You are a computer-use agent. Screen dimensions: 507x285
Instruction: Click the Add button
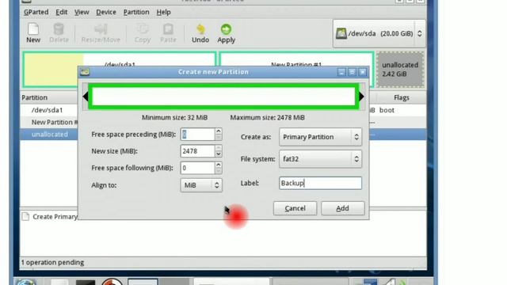pyautogui.click(x=342, y=208)
